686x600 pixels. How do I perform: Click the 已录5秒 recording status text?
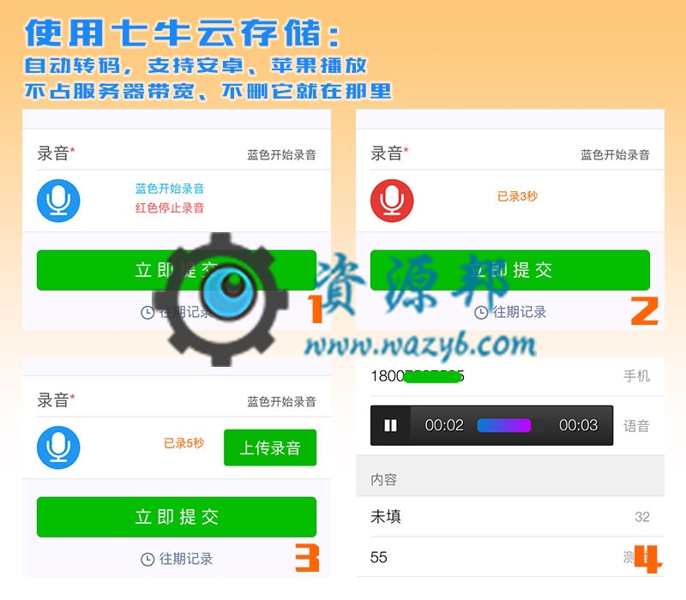(184, 443)
